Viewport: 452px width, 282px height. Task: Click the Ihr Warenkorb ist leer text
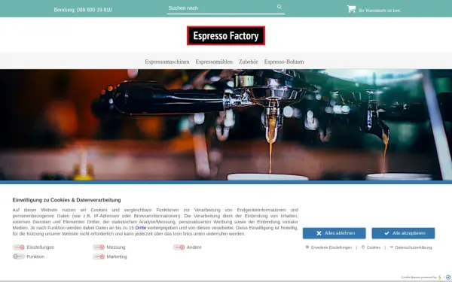380,11
